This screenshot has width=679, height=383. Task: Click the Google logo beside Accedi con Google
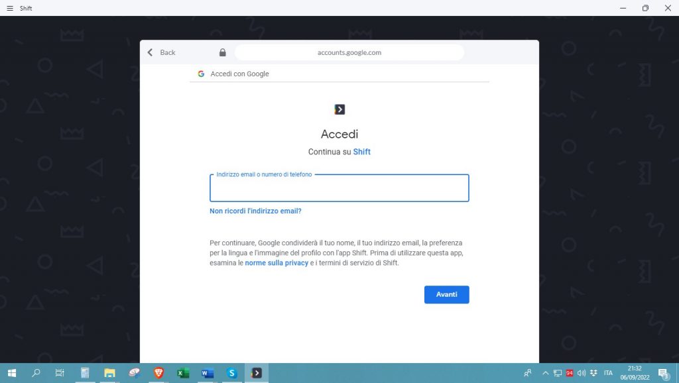click(201, 74)
